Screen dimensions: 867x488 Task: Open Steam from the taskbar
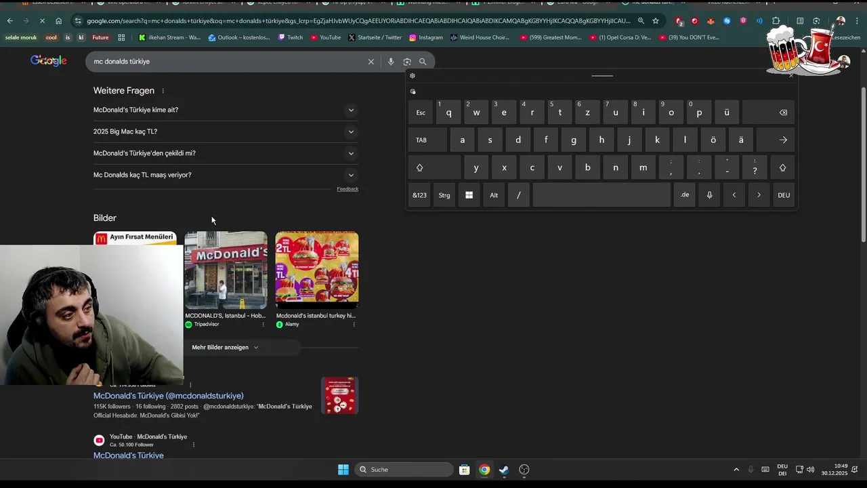coord(504,470)
